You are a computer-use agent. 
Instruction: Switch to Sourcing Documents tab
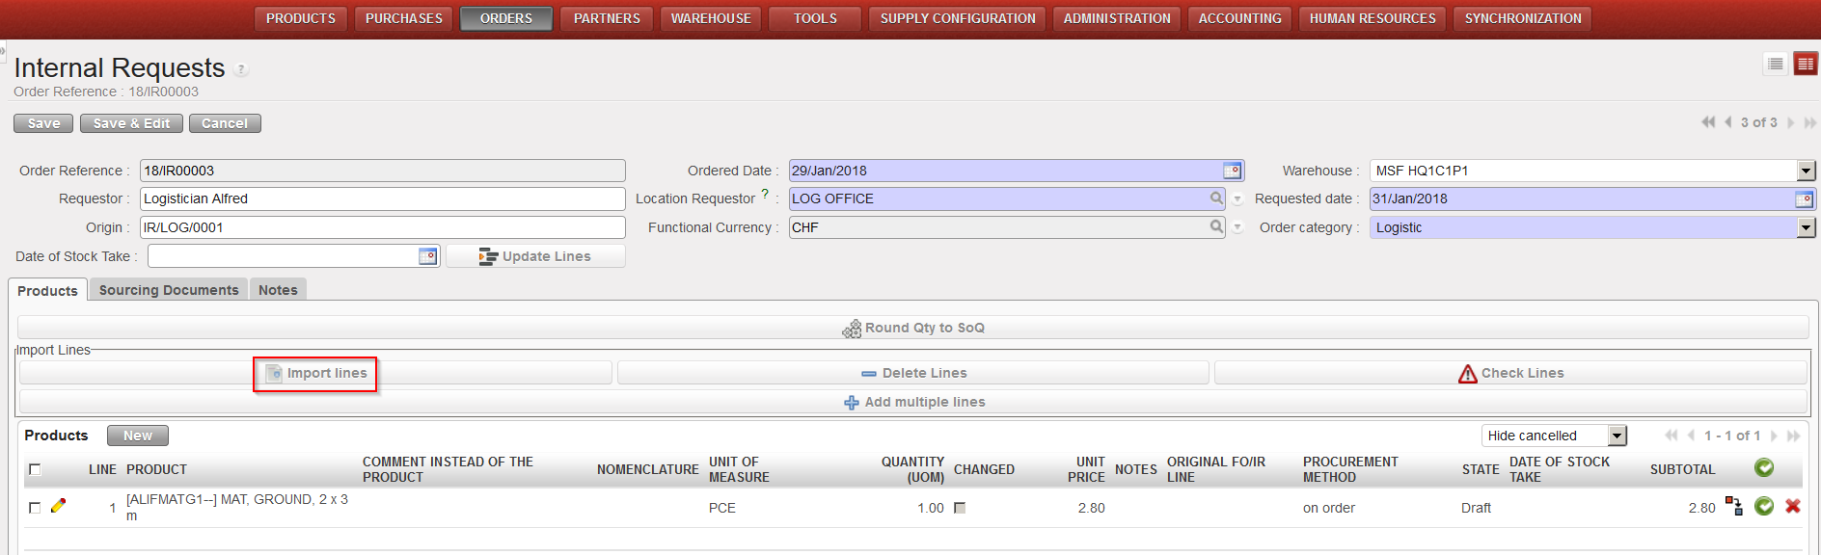tap(169, 290)
